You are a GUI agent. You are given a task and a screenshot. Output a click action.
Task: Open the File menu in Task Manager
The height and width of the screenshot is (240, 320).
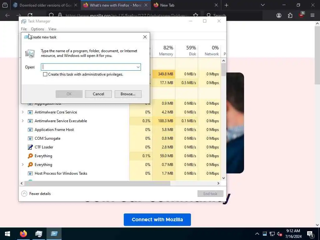[x=24, y=29]
